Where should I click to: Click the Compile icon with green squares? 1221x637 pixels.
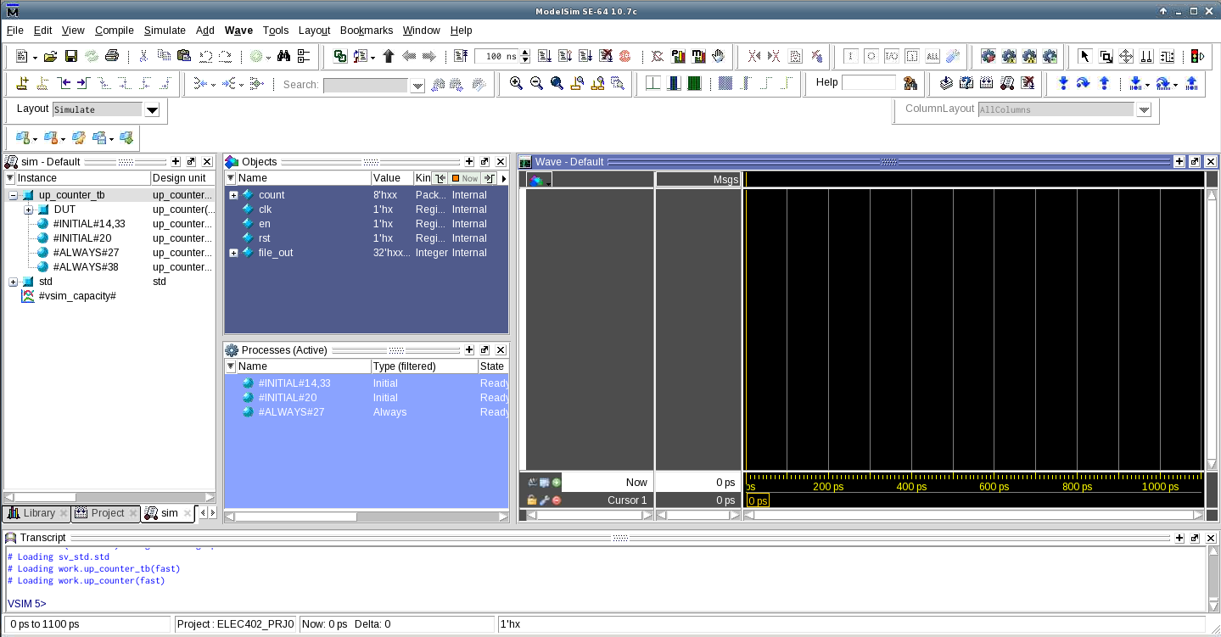click(x=340, y=57)
